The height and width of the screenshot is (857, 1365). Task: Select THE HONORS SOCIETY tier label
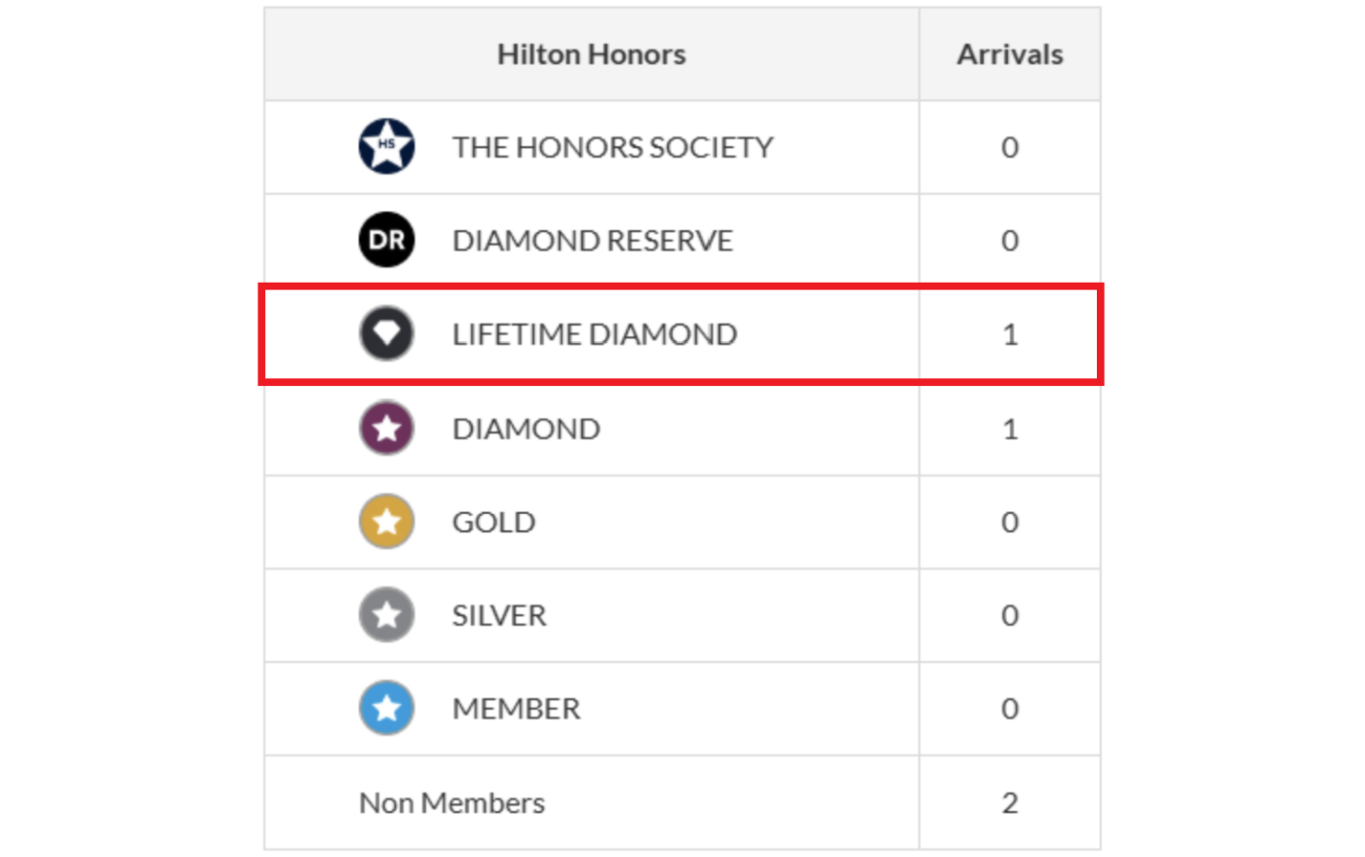(x=612, y=147)
